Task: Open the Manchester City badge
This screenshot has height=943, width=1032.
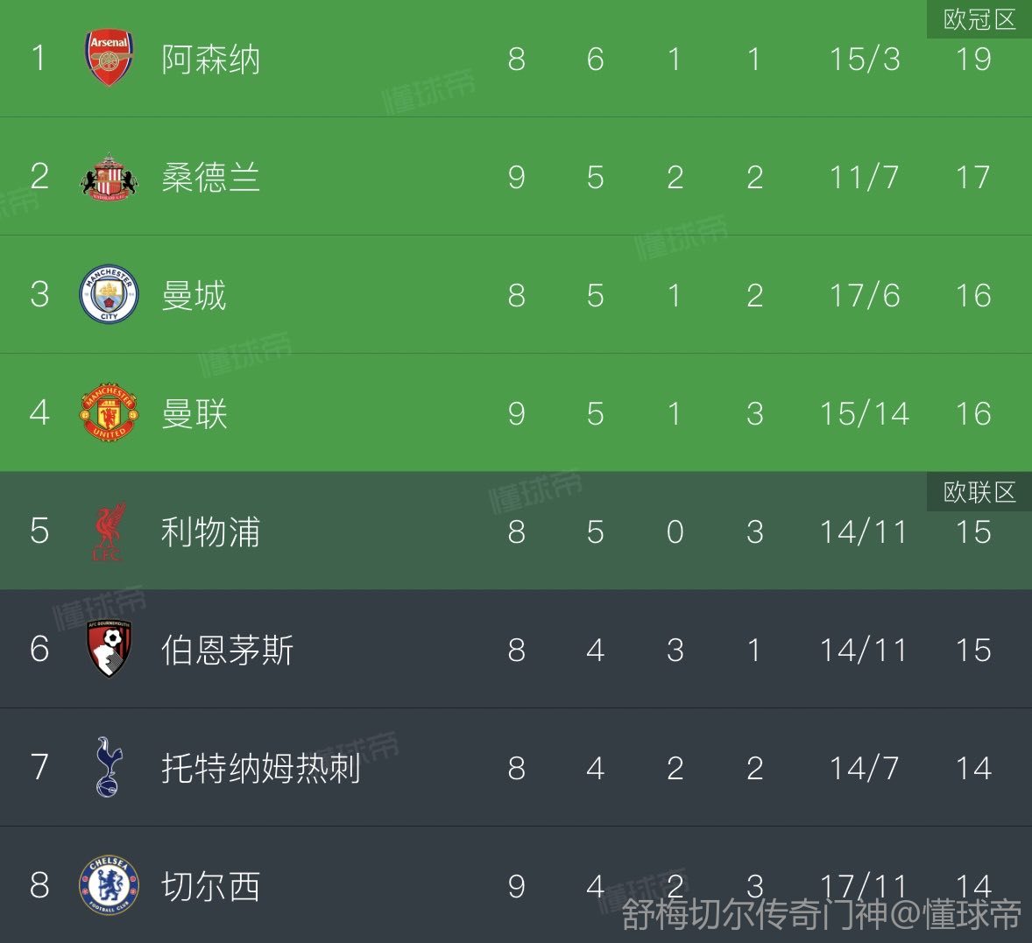Action: (109, 295)
